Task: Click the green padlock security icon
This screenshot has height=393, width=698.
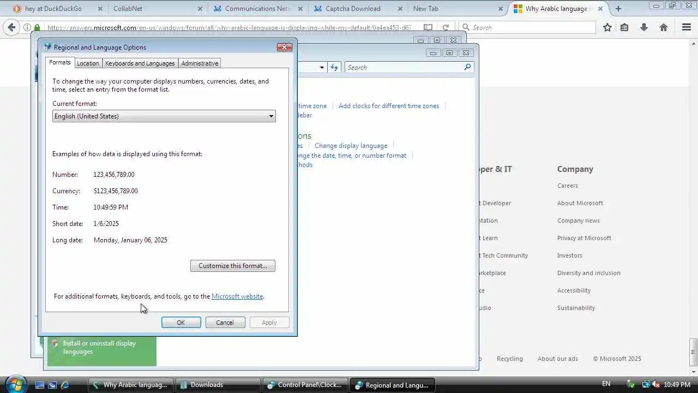Action: point(37,28)
